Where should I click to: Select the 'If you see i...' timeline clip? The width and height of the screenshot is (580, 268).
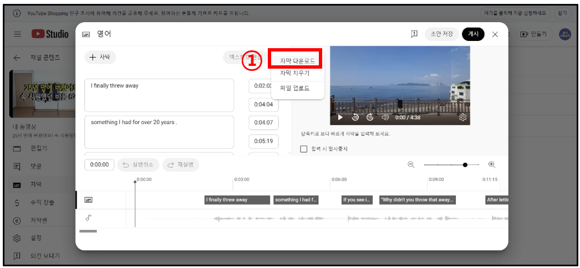click(357, 200)
